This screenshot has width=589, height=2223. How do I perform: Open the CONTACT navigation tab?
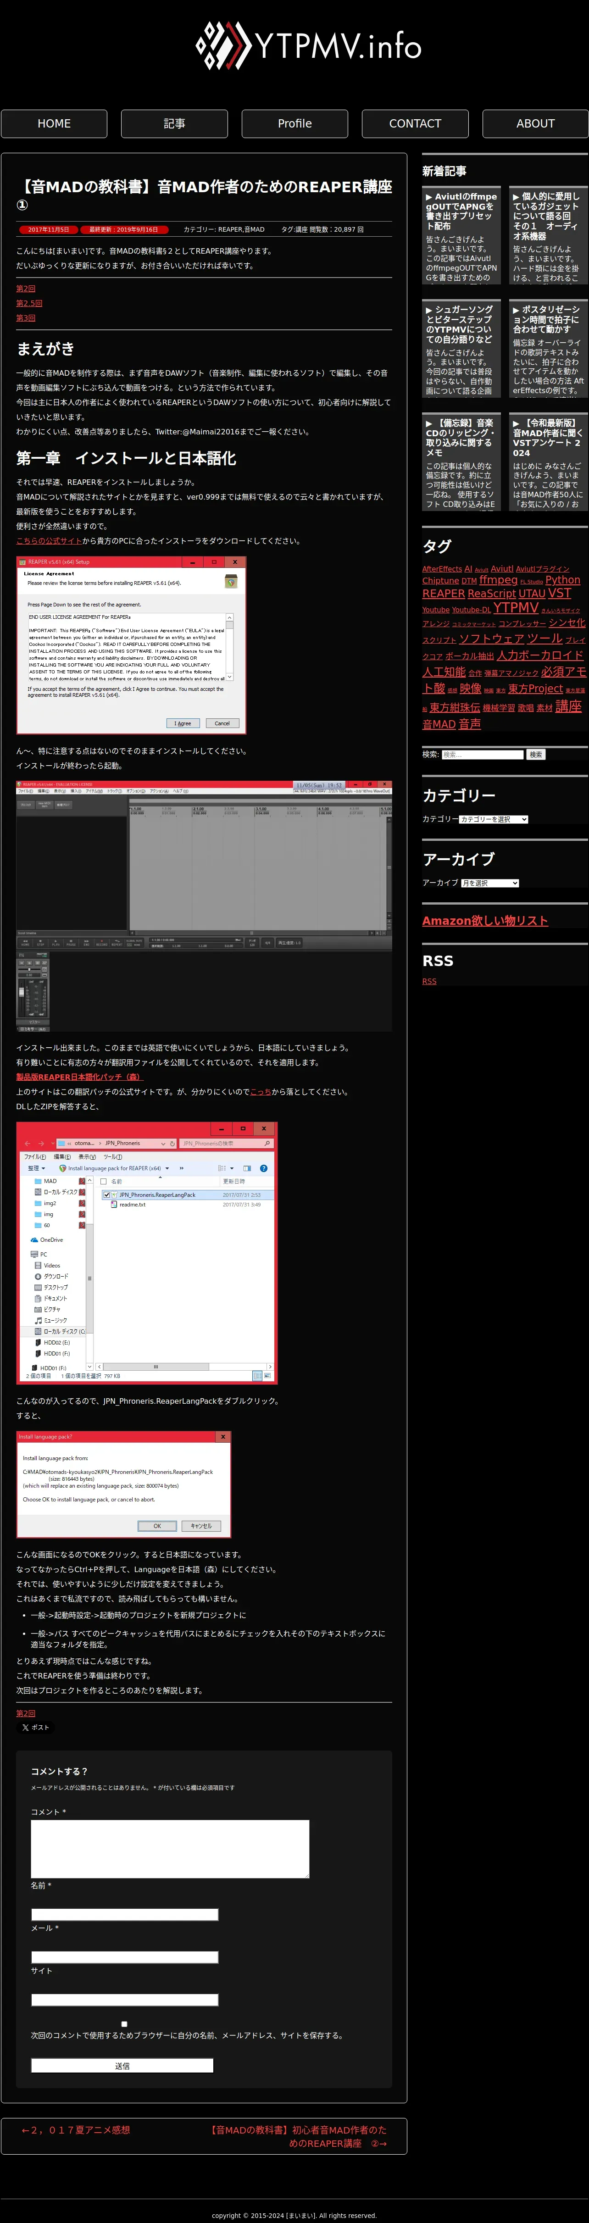[415, 123]
